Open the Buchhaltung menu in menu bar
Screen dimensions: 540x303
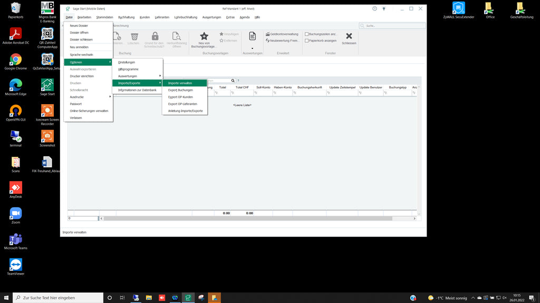(126, 17)
